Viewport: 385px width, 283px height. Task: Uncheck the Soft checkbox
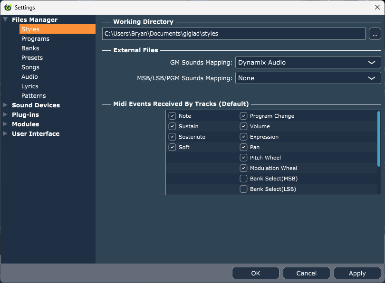pyautogui.click(x=172, y=147)
